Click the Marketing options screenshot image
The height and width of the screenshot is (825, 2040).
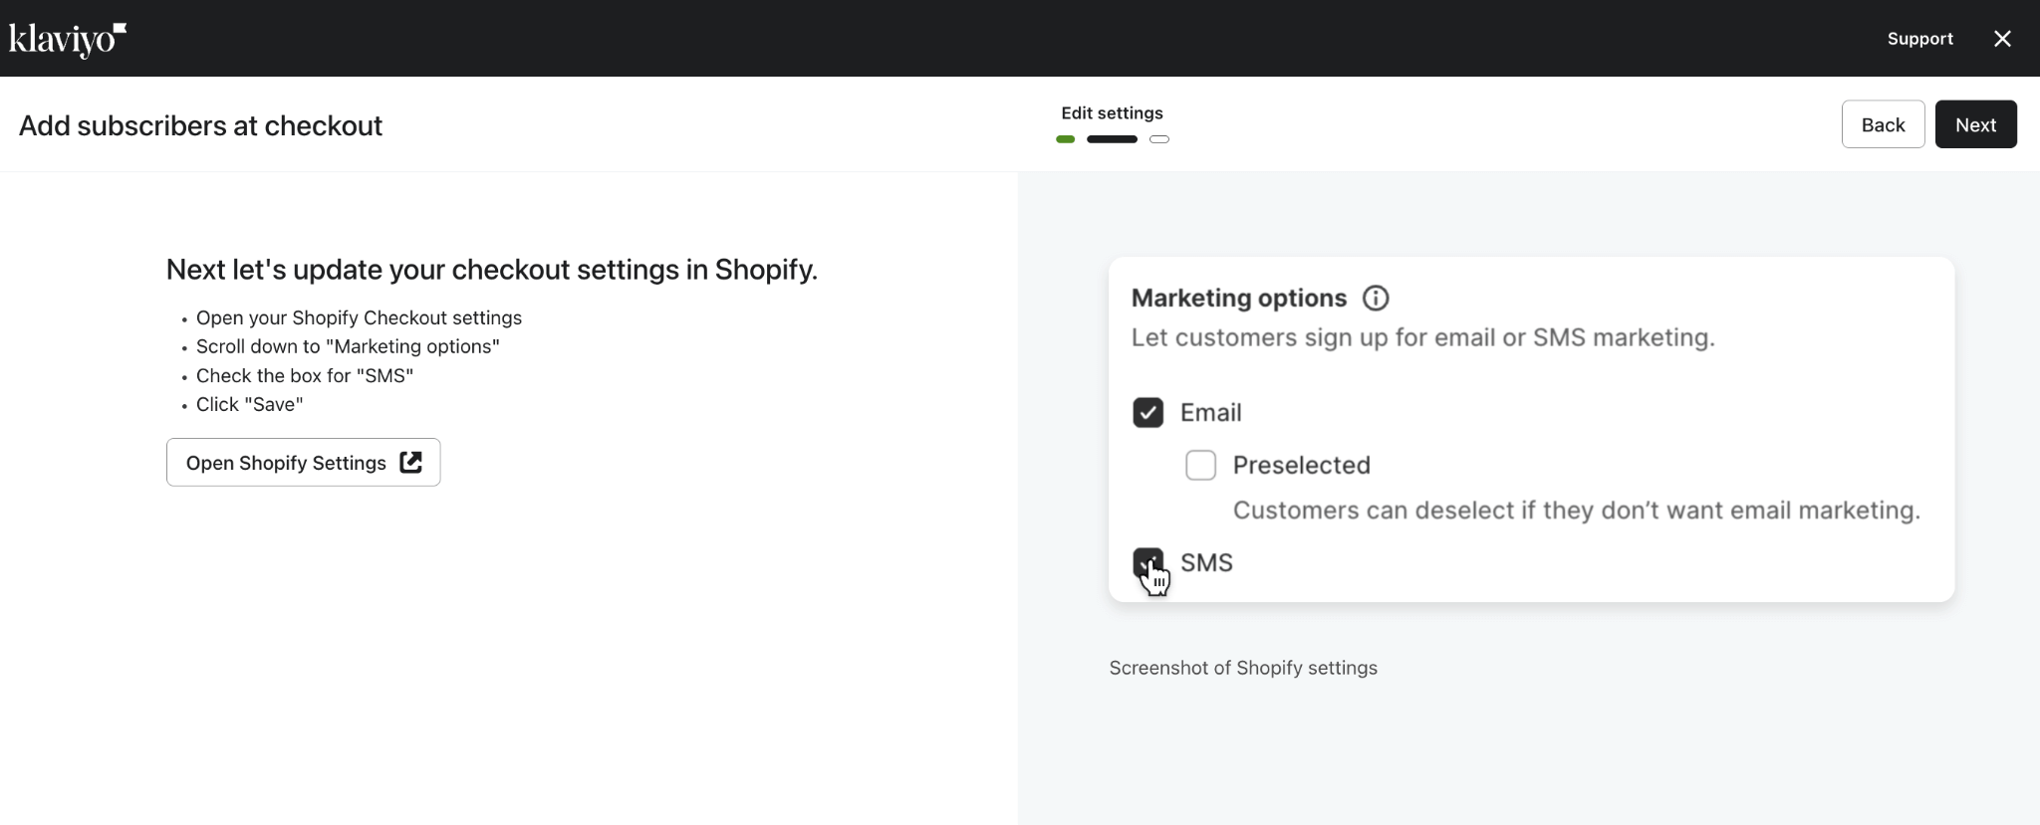1531,430
